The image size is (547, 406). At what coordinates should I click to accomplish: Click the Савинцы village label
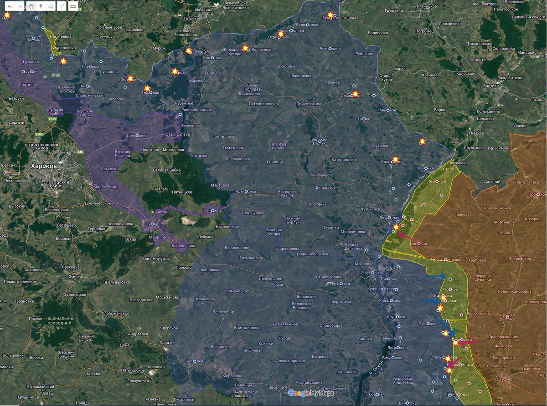tap(243, 385)
